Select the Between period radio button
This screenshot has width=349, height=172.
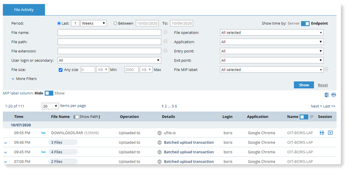point(116,24)
